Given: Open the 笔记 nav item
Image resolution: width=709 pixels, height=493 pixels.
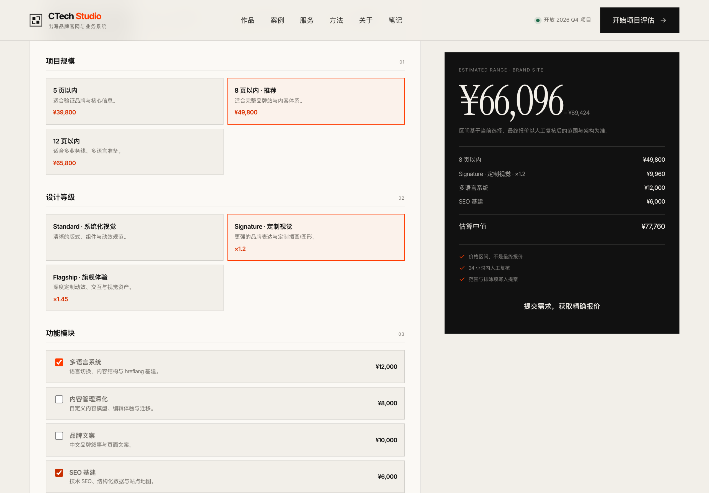Looking at the screenshot, I should tap(395, 21).
